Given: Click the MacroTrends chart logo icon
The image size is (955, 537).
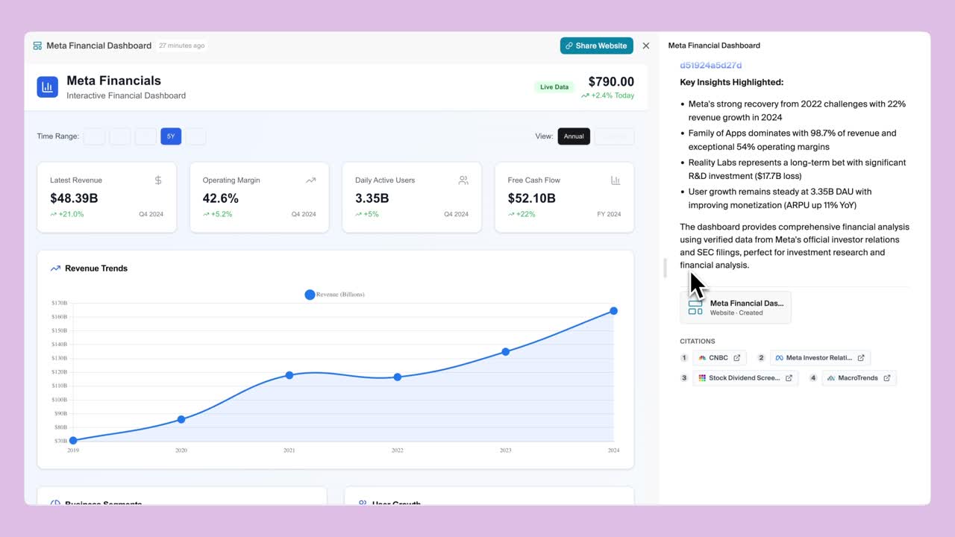Looking at the screenshot, I should pos(831,378).
